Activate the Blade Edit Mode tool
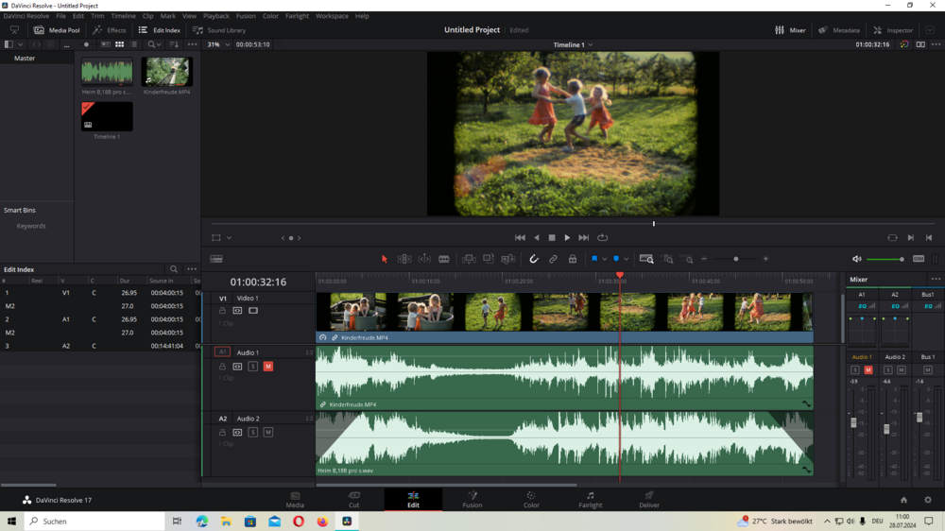The height and width of the screenshot is (531, 945). 443,259
